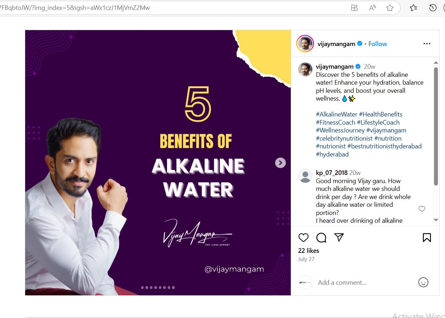Open emoji picker in comment box

(x=423, y=282)
